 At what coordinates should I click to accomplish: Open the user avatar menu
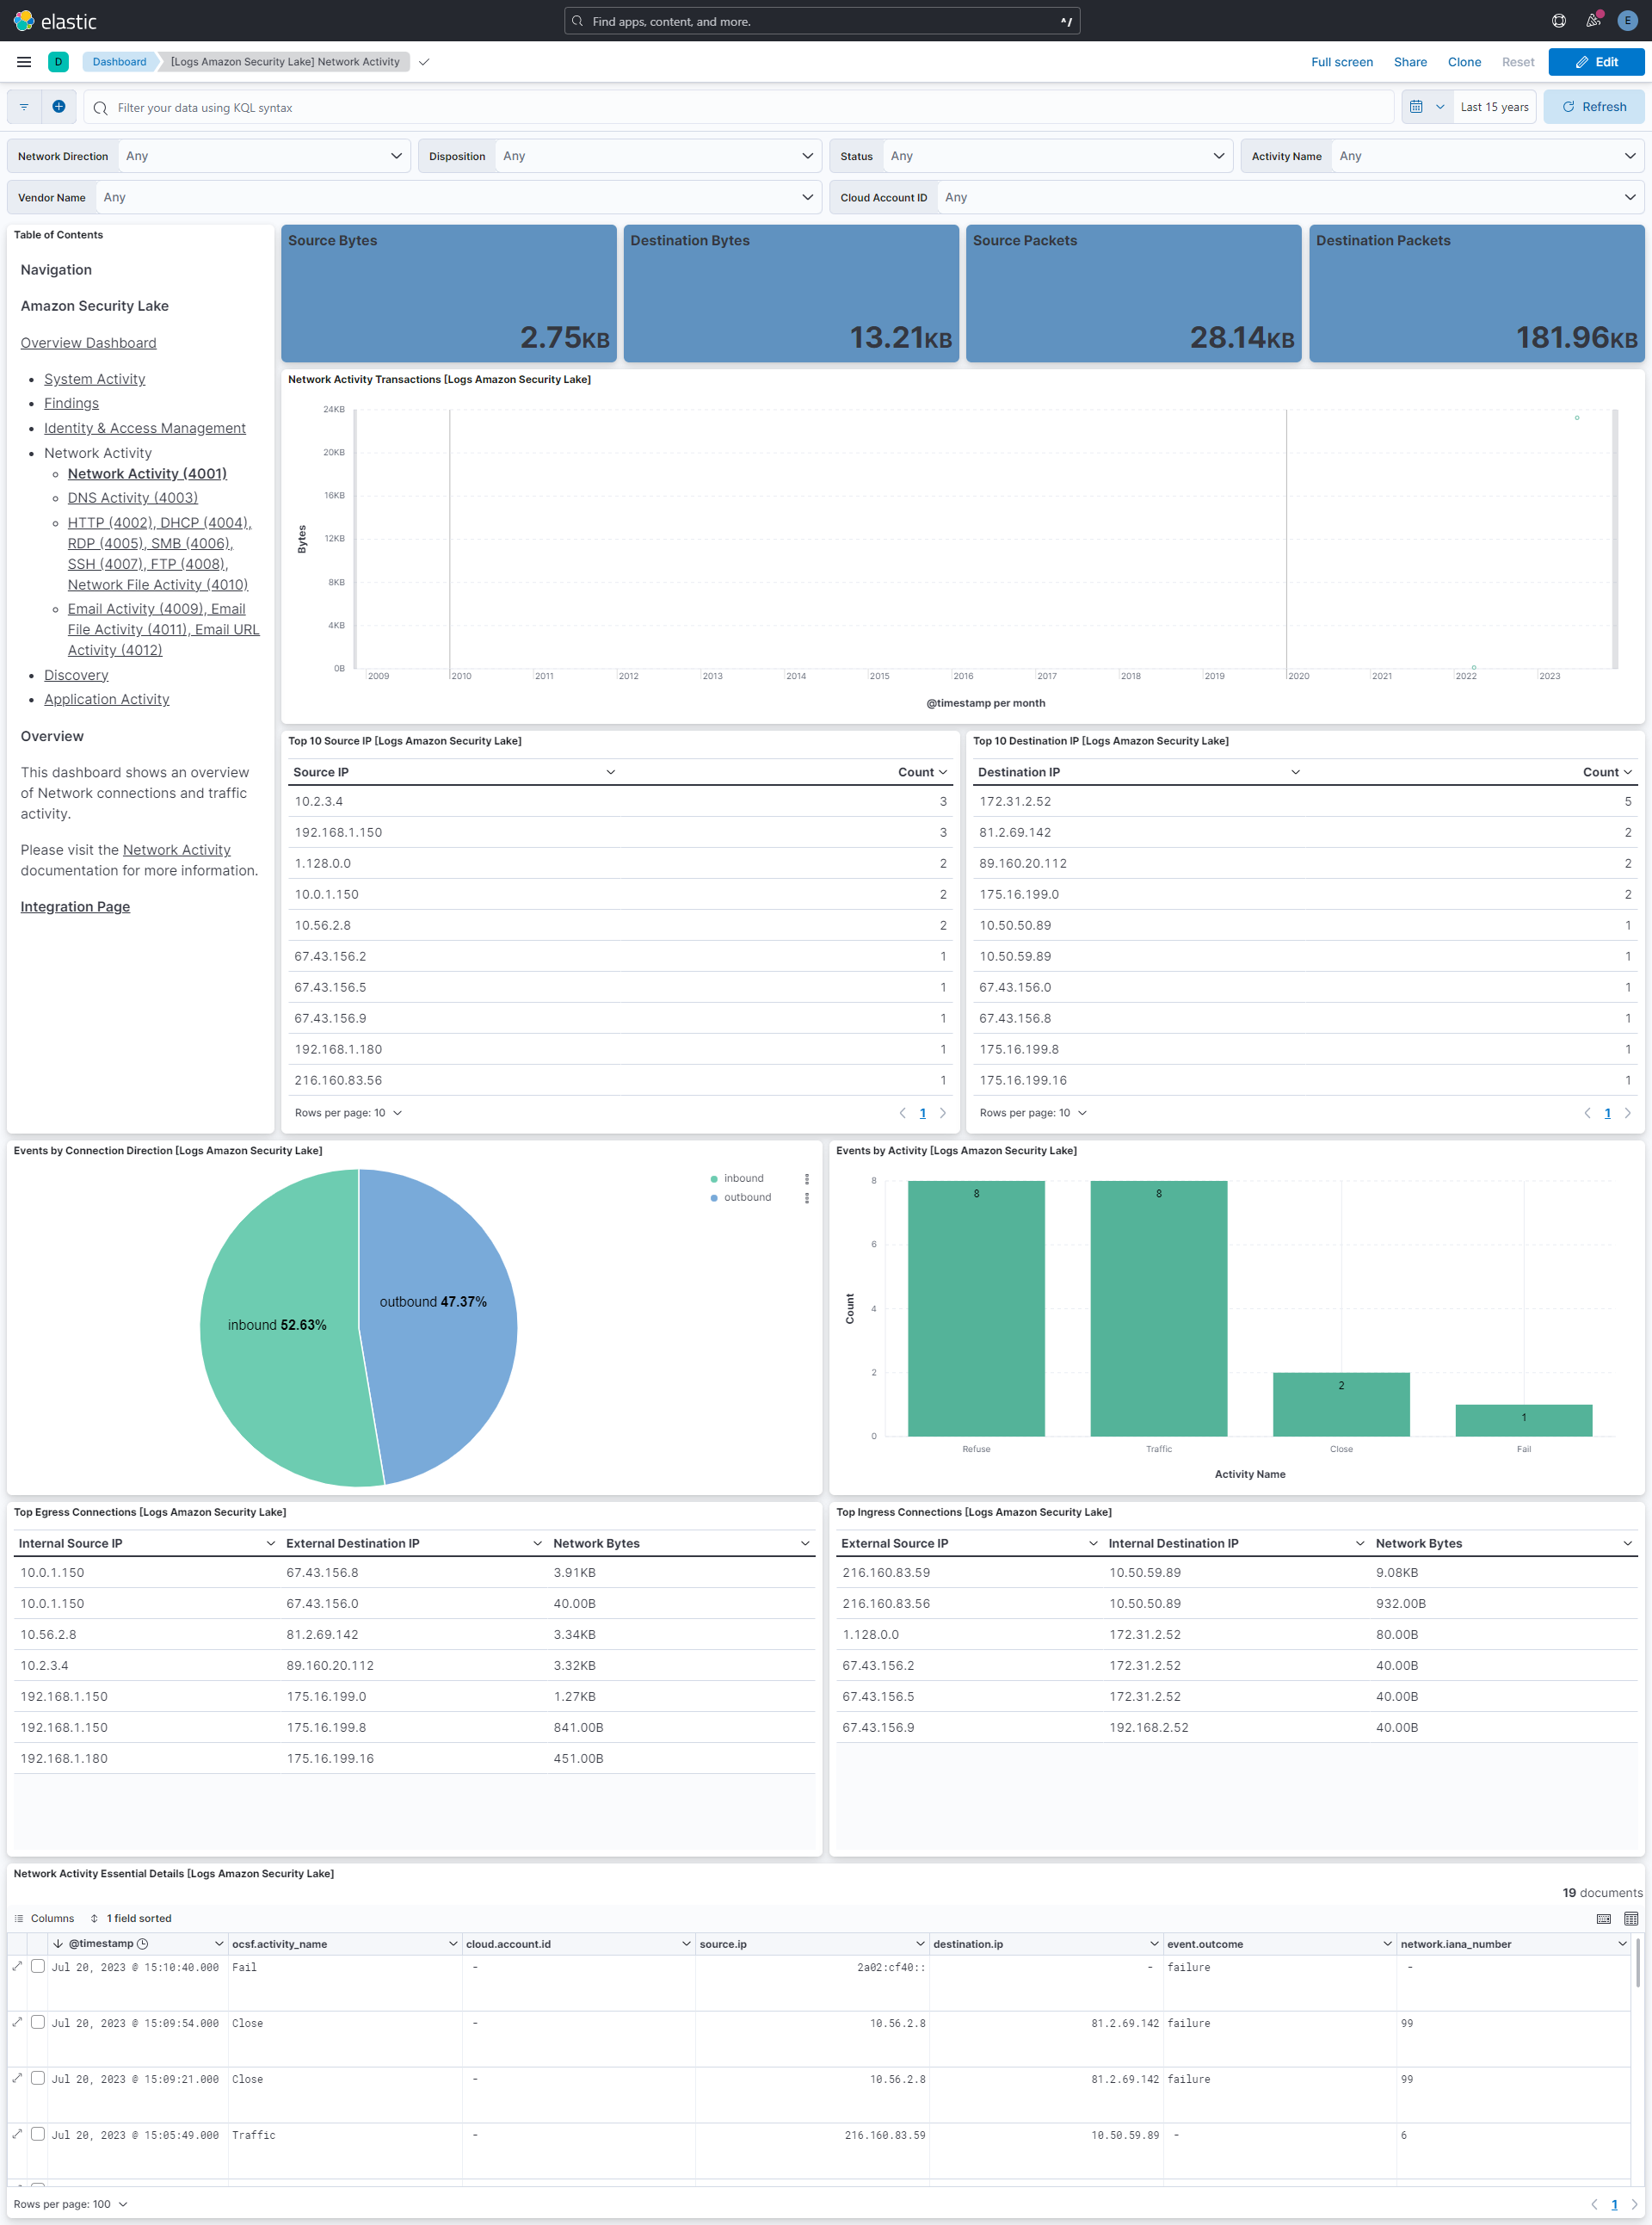click(x=1627, y=21)
